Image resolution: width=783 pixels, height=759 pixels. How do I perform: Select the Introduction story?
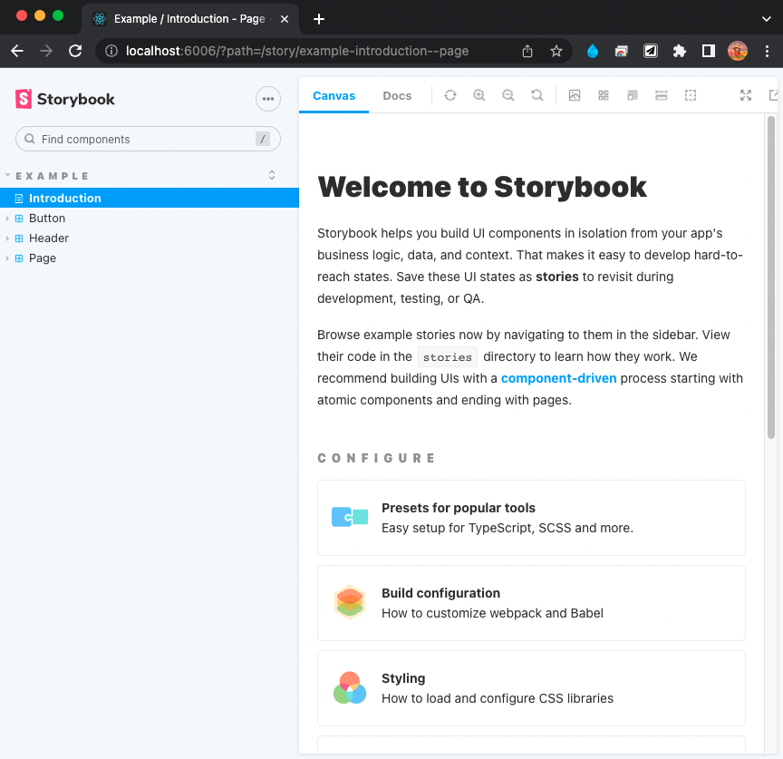click(x=150, y=198)
